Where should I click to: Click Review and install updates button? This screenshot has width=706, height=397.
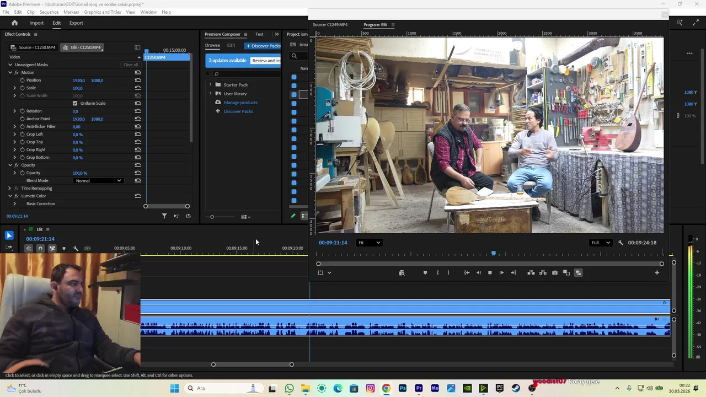tap(265, 60)
